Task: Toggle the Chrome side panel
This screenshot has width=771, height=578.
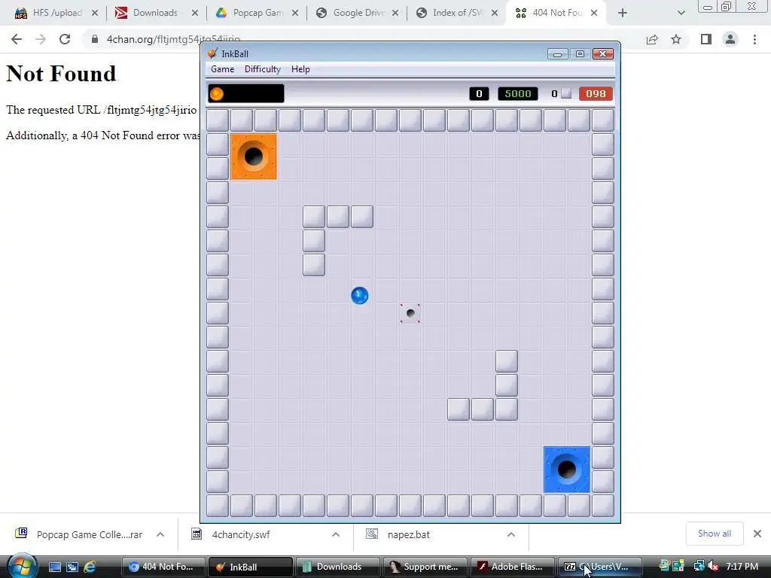Action: coord(706,39)
